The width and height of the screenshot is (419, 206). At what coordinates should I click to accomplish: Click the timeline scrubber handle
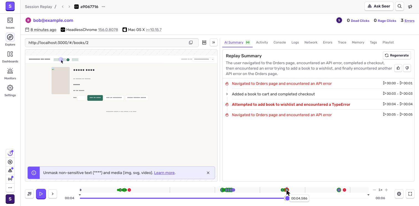pos(287,198)
